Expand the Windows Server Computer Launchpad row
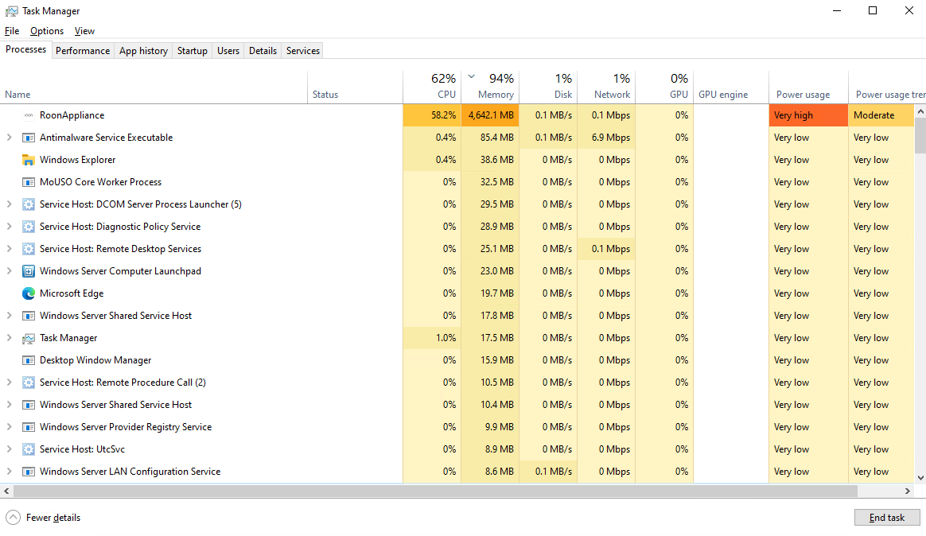Image resolution: width=926 pixels, height=536 pixels. click(9, 271)
